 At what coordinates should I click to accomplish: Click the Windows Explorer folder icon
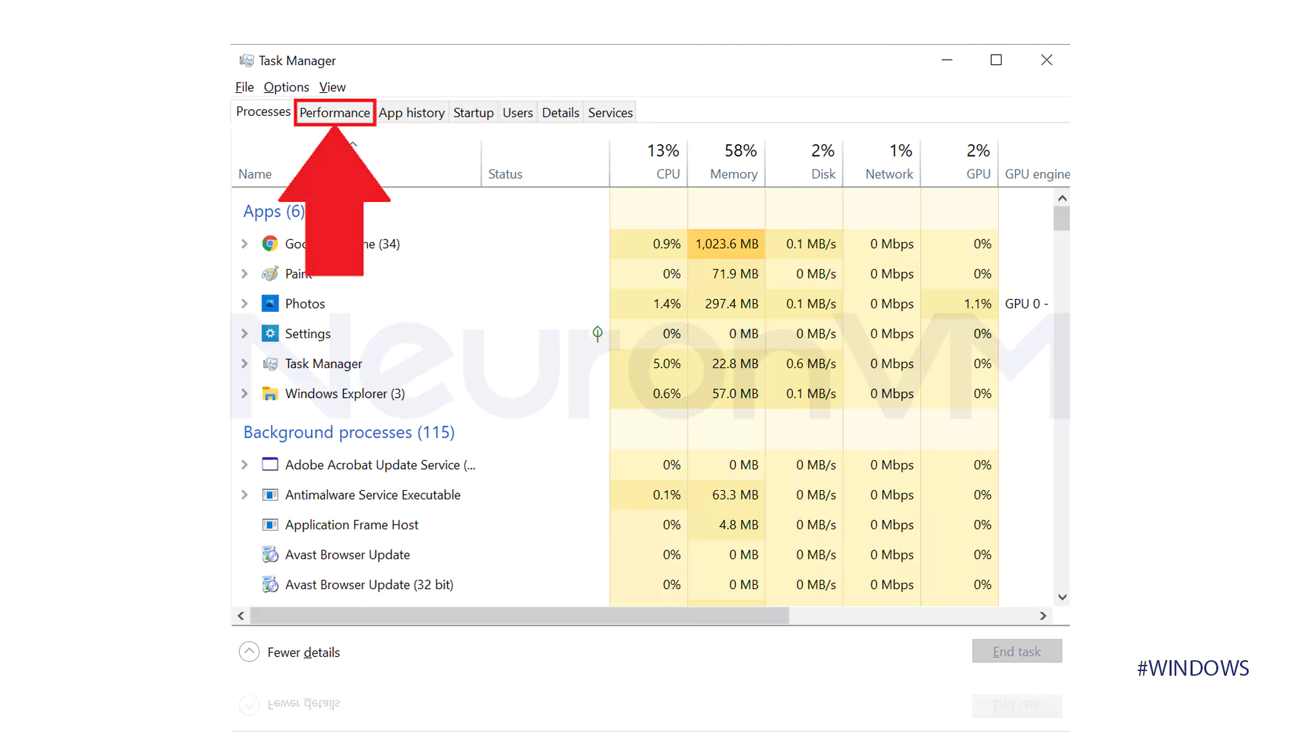pyautogui.click(x=270, y=393)
